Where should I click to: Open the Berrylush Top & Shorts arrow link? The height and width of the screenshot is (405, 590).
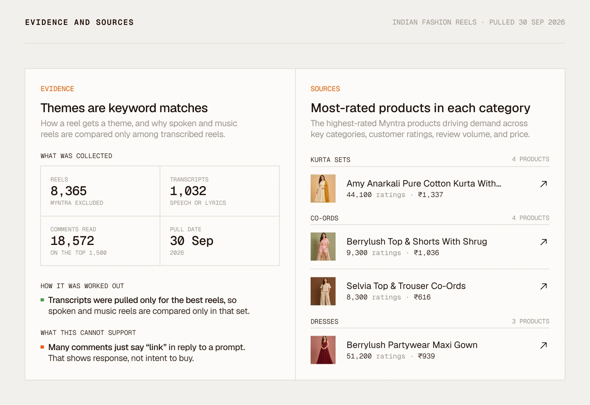(544, 242)
